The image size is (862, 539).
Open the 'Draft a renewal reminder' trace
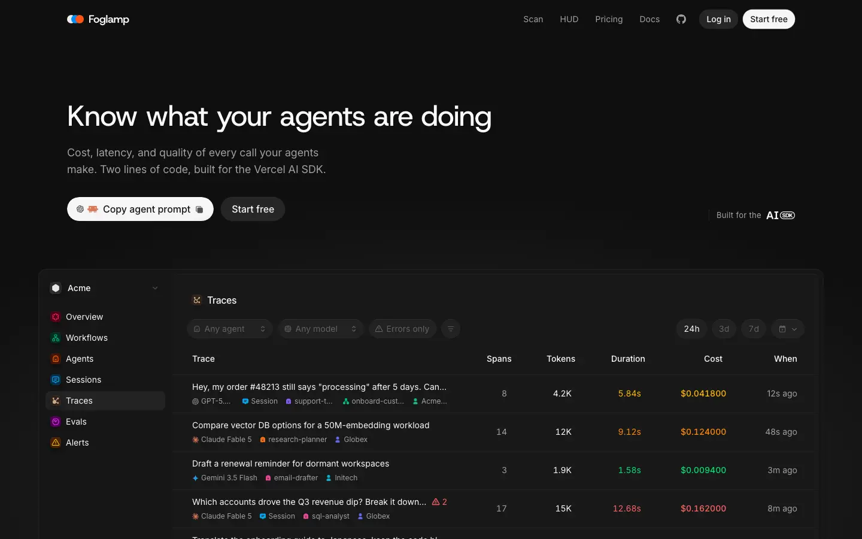click(495, 470)
